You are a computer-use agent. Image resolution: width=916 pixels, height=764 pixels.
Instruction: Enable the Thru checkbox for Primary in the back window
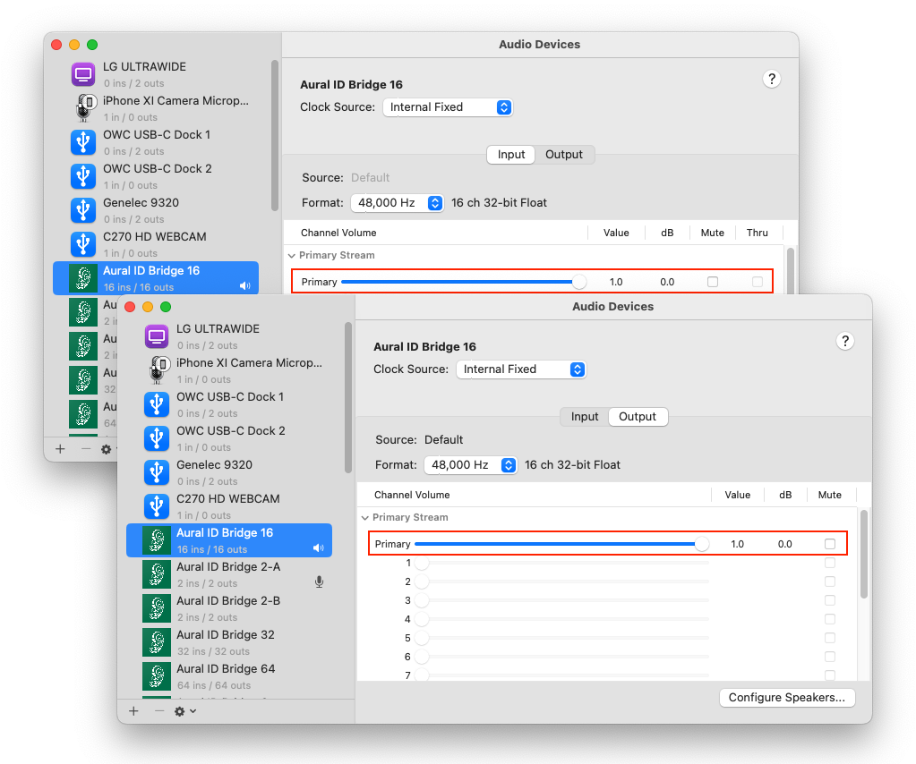tap(758, 282)
